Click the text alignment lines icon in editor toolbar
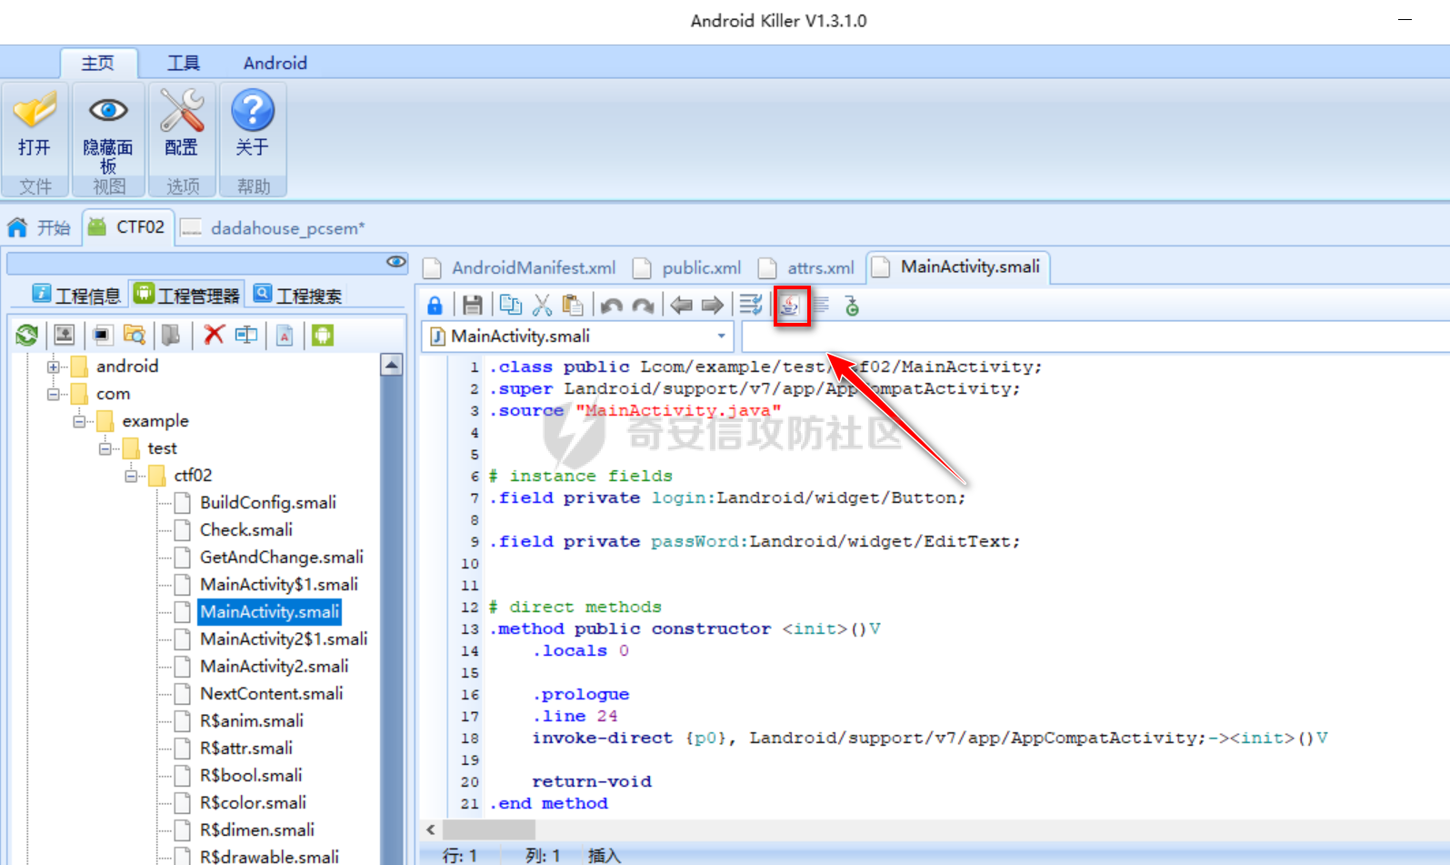The width and height of the screenshot is (1450, 865). pos(821,305)
